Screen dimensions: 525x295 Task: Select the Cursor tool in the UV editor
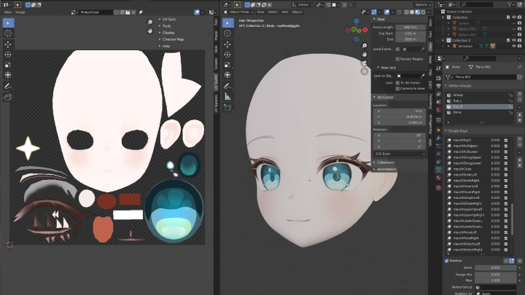point(8,34)
